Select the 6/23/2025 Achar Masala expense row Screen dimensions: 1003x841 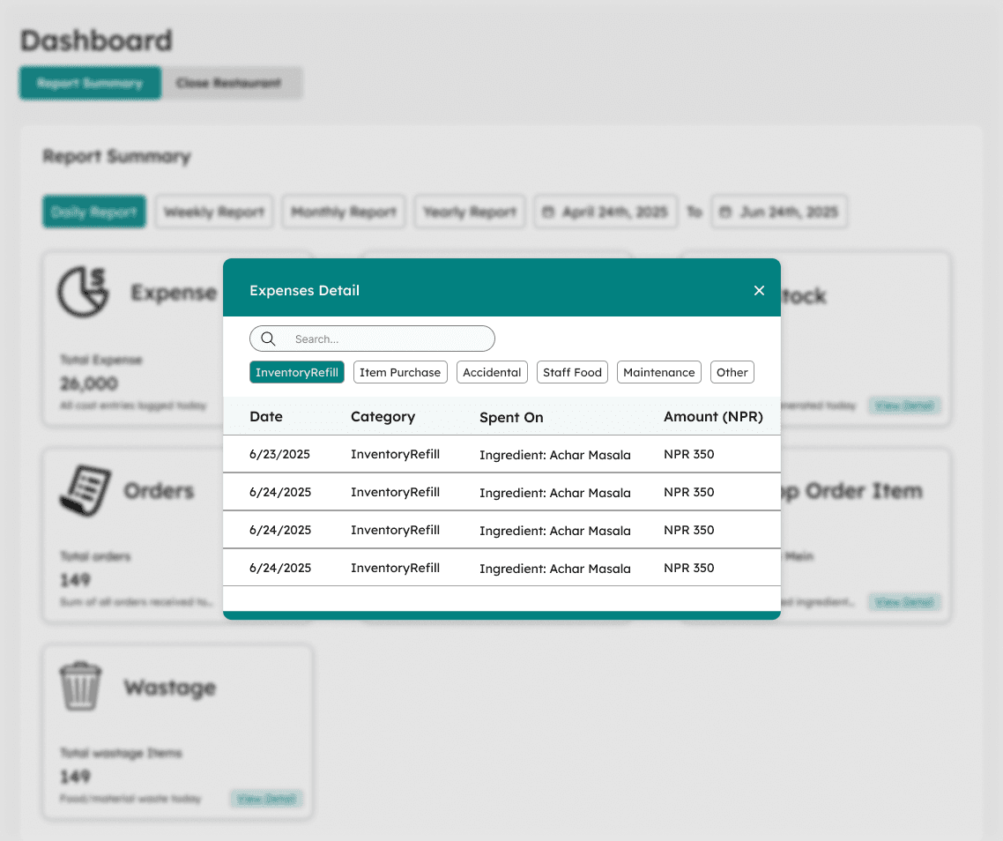(501, 455)
